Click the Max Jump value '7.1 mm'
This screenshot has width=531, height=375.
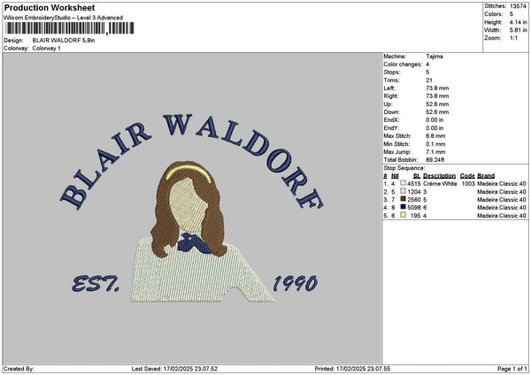435,152
